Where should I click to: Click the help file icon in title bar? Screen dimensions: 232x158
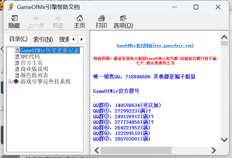pyautogui.click(x=11, y=7)
